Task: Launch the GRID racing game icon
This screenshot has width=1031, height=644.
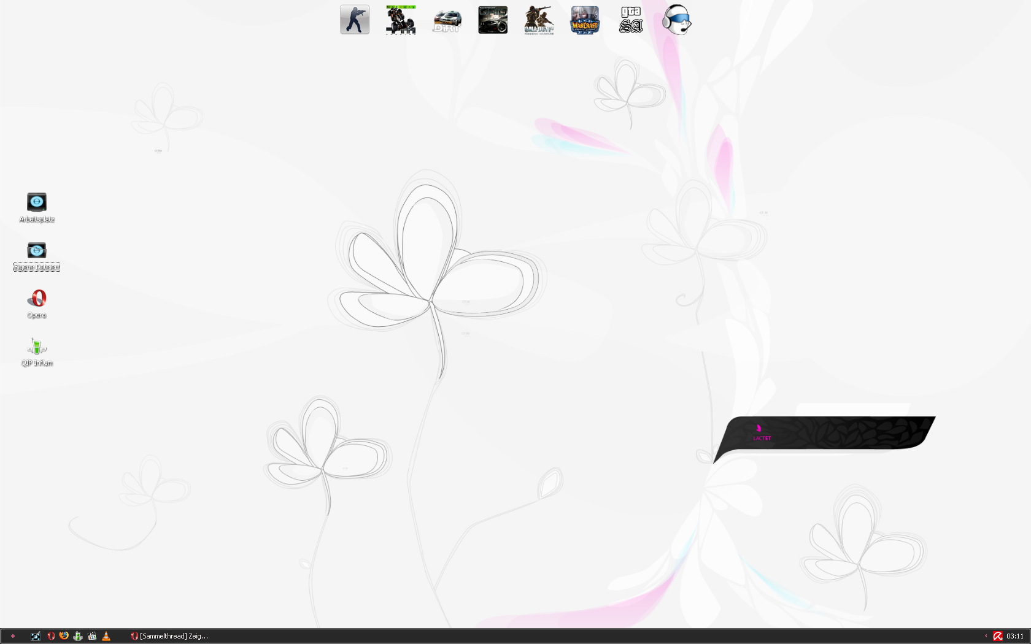Action: [x=493, y=20]
